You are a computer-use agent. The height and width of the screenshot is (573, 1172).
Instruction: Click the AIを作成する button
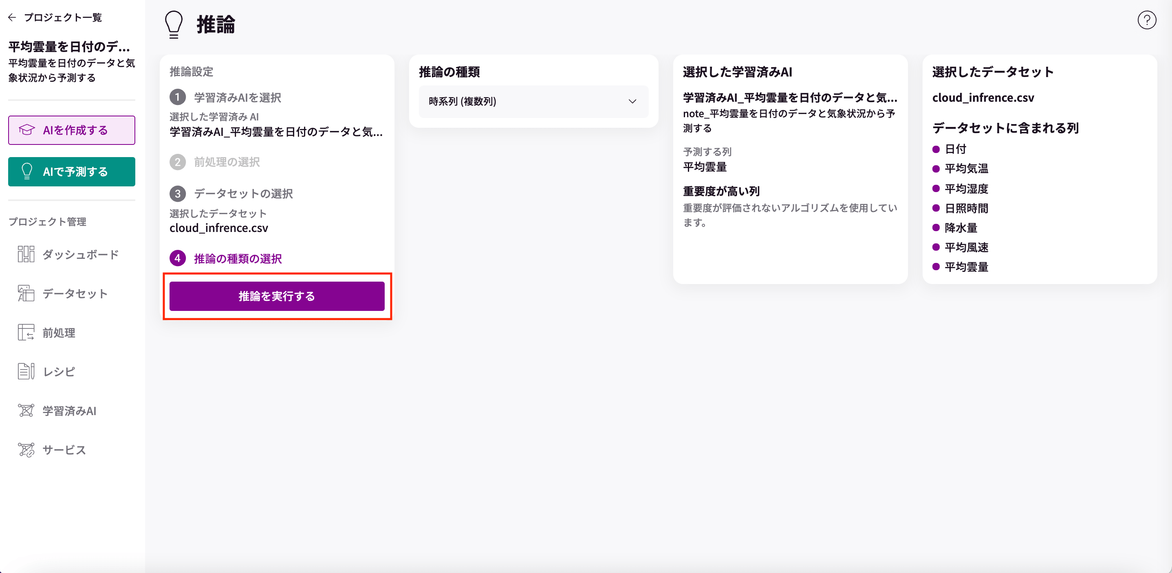click(71, 130)
